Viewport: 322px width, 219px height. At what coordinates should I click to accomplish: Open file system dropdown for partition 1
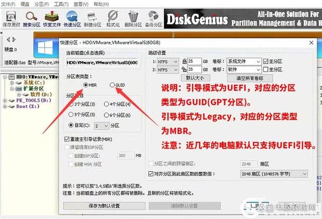point(167,61)
